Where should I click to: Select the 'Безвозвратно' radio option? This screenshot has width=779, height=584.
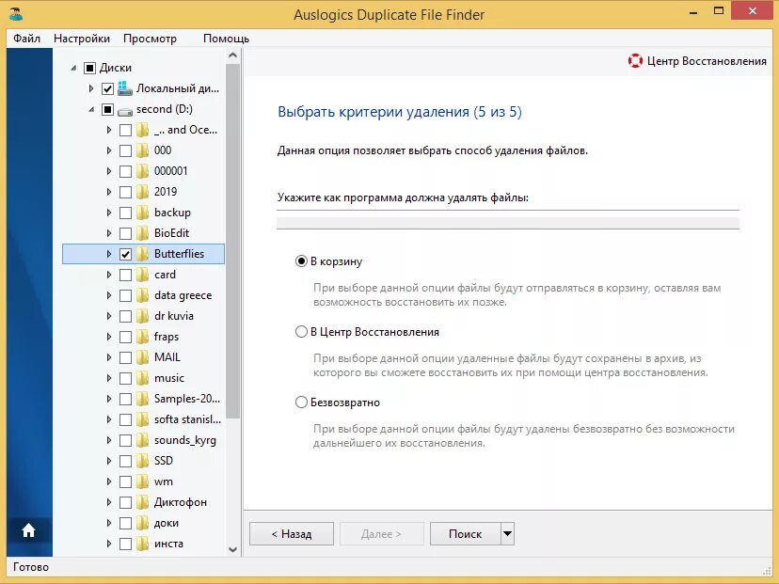pyautogui.click(x=301, y=402)
